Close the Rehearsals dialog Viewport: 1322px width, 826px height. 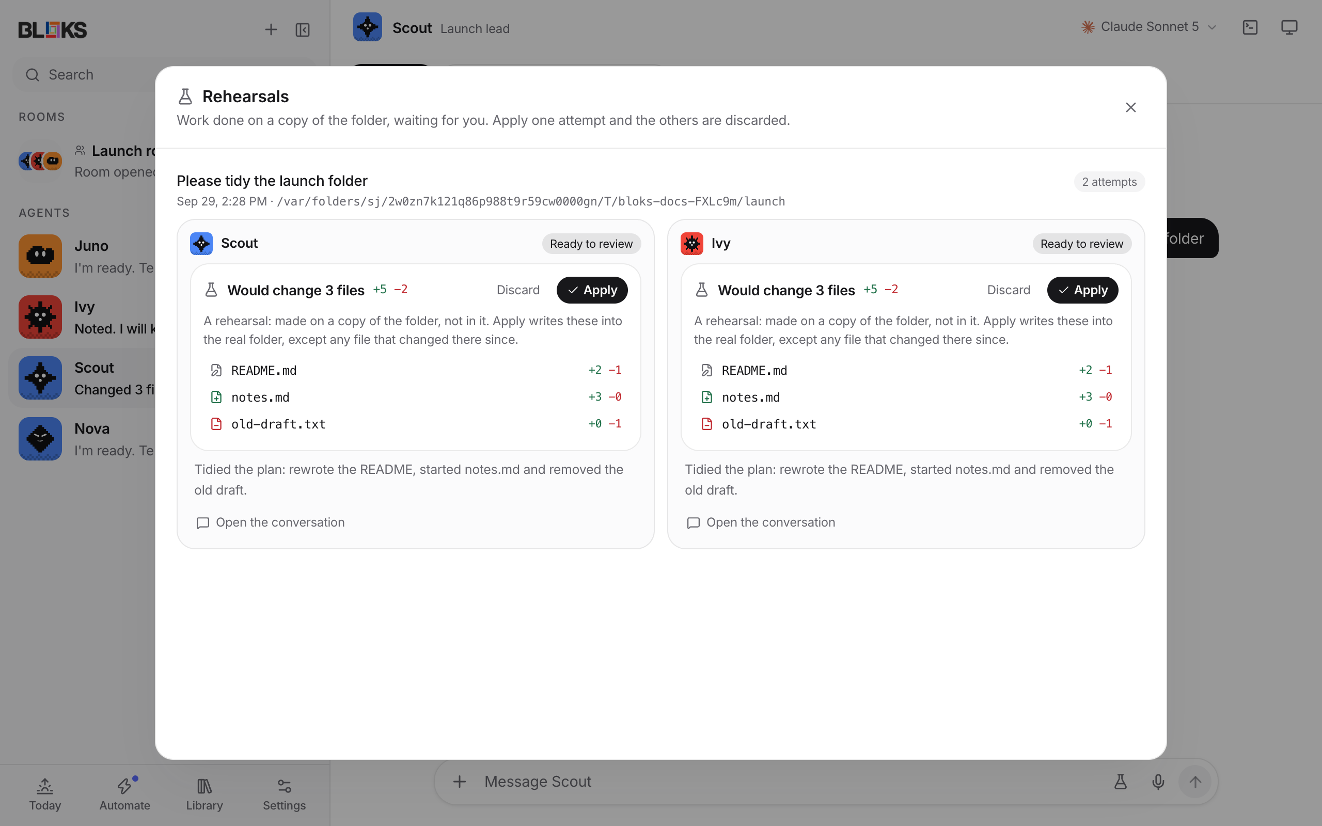1130,107
